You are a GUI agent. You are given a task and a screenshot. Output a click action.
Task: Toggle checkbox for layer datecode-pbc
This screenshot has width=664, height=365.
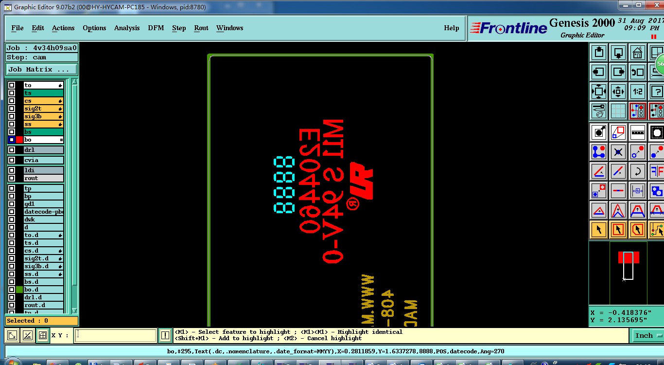(x=12, y=212)
